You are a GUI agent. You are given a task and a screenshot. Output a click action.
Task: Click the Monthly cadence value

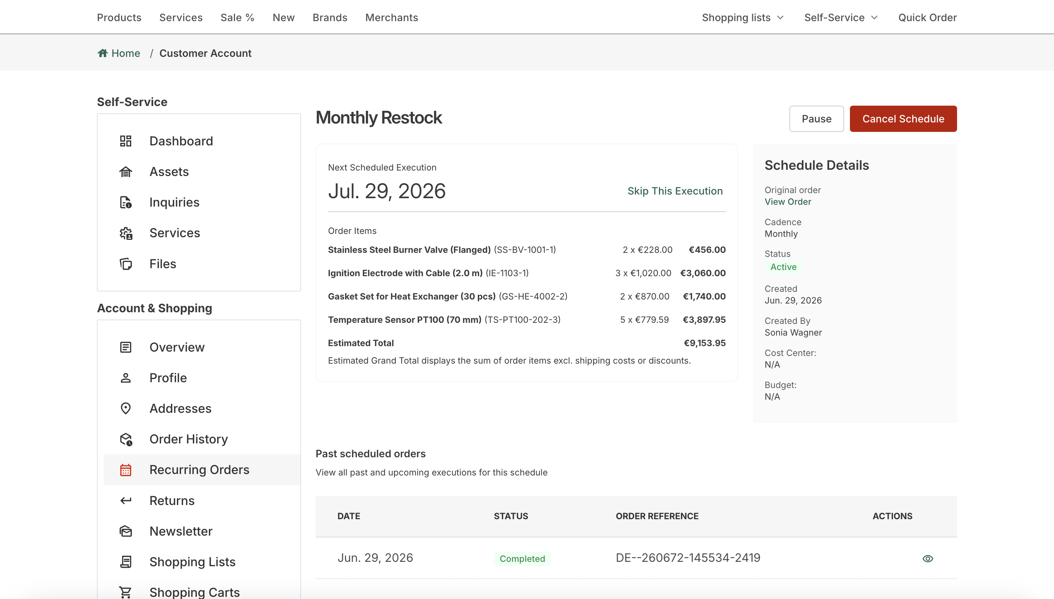coord(781,234)
